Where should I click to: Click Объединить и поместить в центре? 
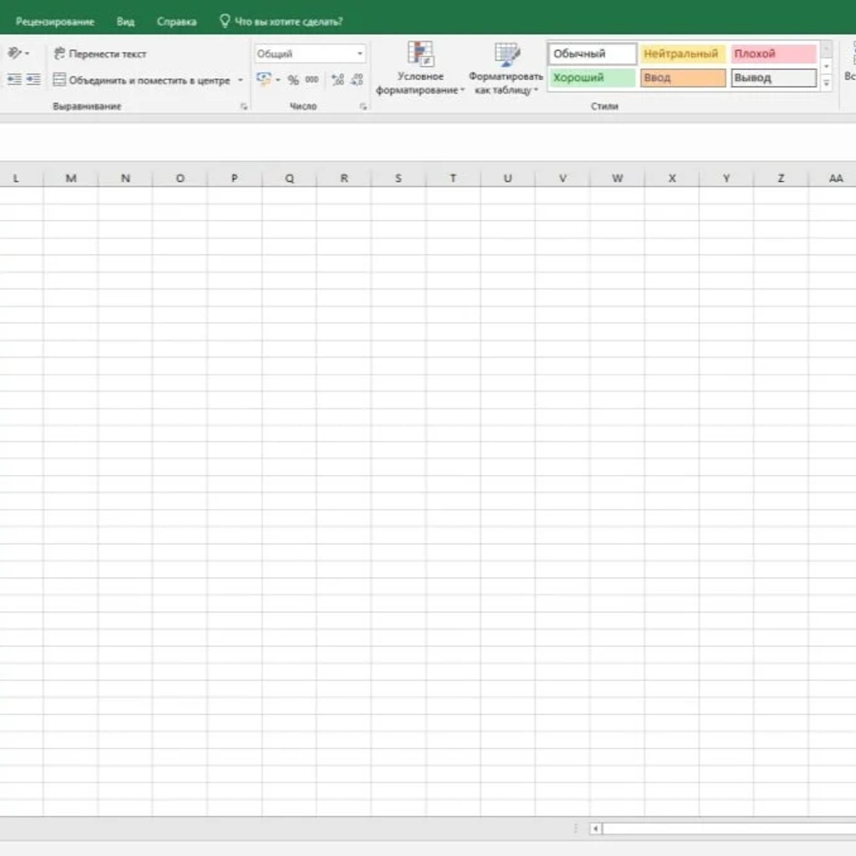pos(142,80)
